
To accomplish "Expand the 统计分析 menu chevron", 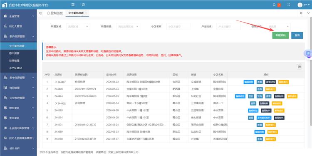I will point(33,148).
